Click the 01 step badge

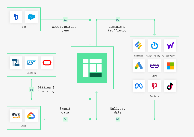(x=65, y=20)
